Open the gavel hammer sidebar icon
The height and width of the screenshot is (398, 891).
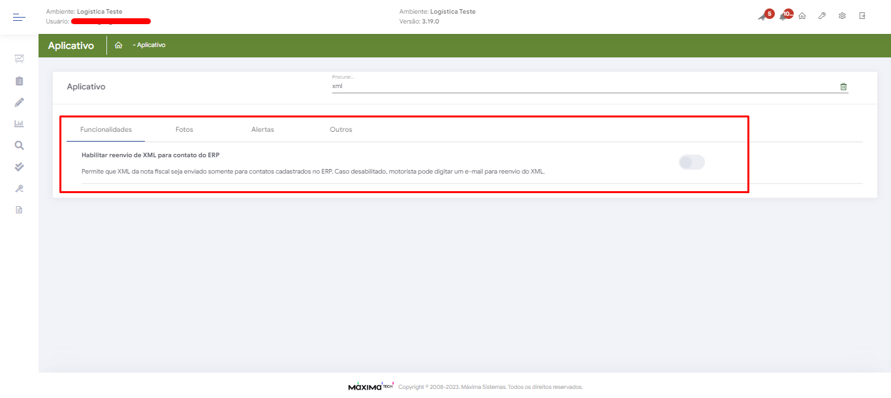point(19,189)
